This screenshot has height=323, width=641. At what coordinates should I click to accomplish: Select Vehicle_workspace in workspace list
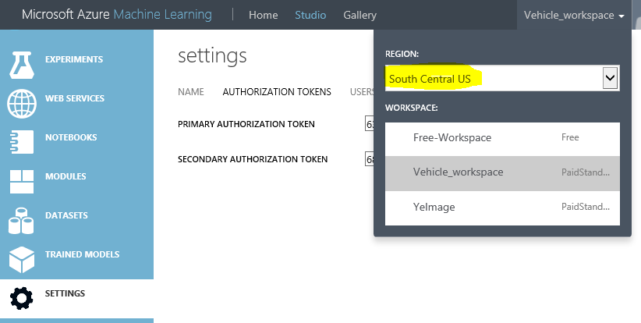click(502, 173)
